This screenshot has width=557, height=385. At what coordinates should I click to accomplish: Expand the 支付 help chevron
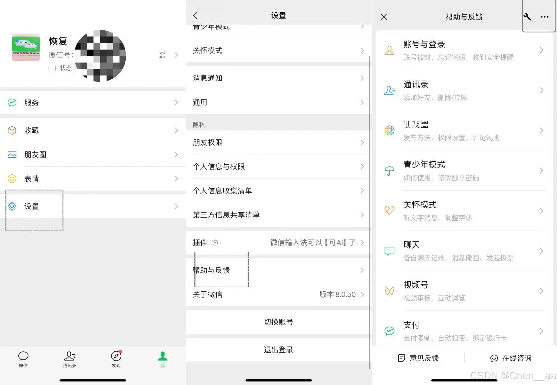[541, 331]
